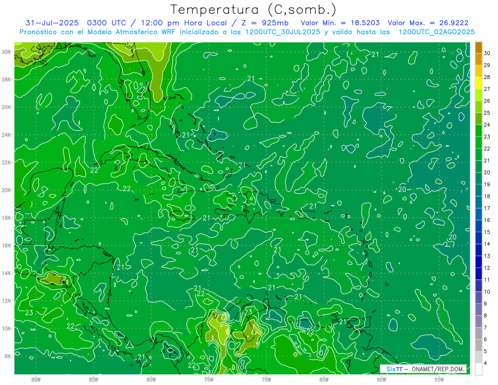
Task: Click the 24N latitude axis label
Action: click(6, 135)
